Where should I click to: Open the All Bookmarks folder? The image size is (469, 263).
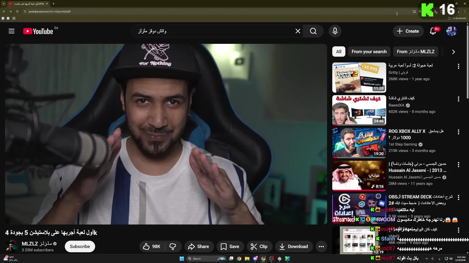pyautogui.click(x=457, y=18)
